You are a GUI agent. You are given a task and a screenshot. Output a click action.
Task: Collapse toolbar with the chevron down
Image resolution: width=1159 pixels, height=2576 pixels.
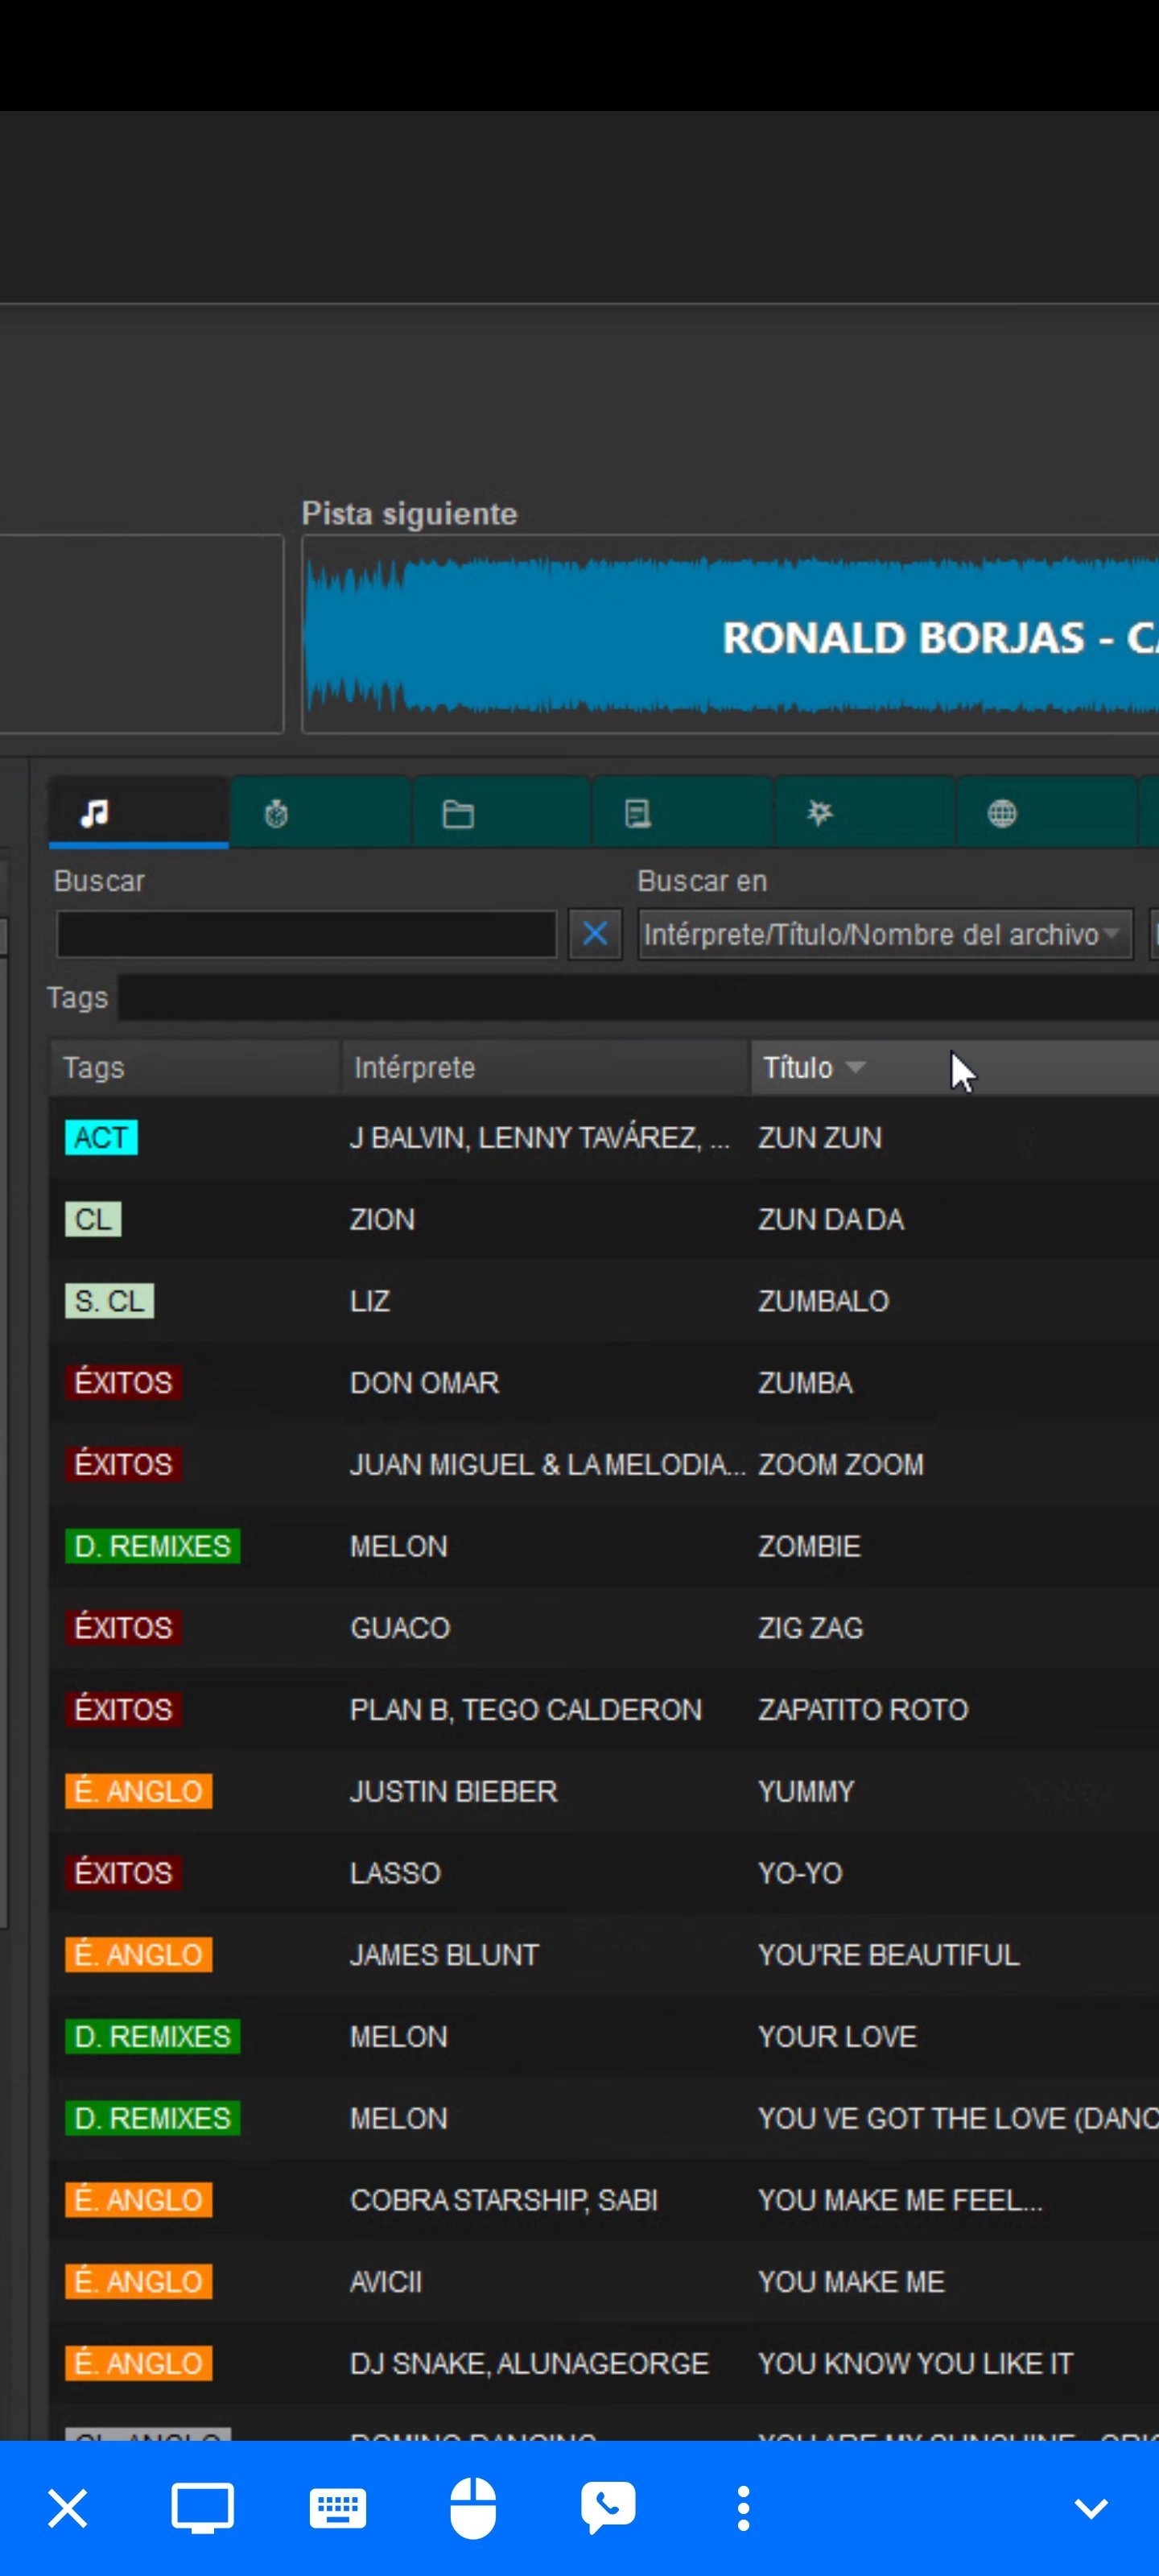[1090, 2508]
